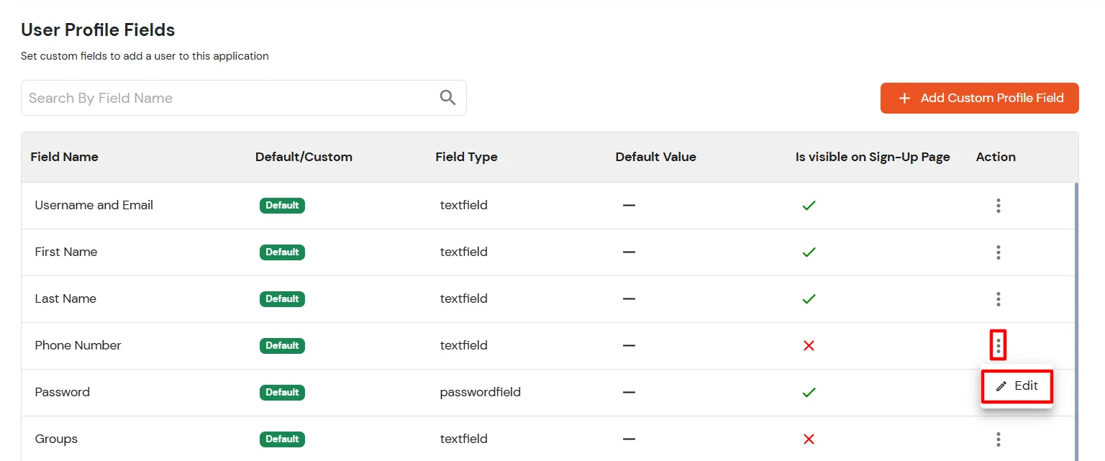1105x461 pixels.
Task: Toggle Password sign-up visibility checkmark
Action: pos(809,392)
